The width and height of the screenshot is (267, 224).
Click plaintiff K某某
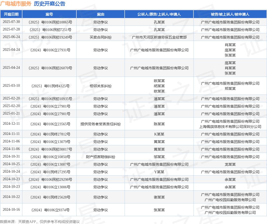click(159, 134)
